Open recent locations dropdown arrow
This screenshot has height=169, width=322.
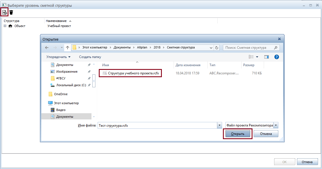pos(62,48)
